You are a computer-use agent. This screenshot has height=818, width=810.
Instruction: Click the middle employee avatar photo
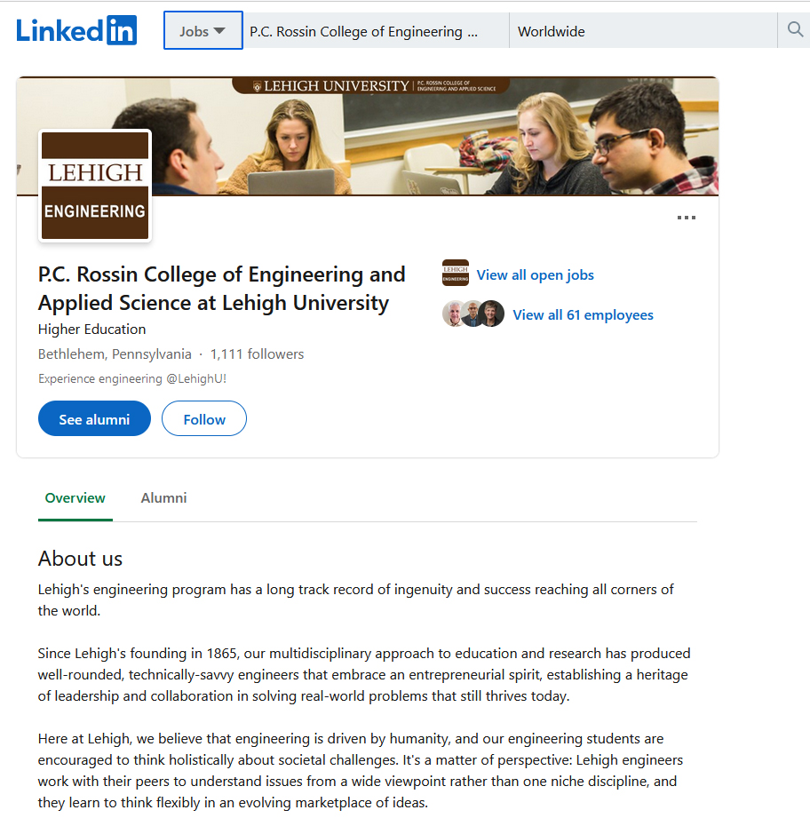point(473,314)
